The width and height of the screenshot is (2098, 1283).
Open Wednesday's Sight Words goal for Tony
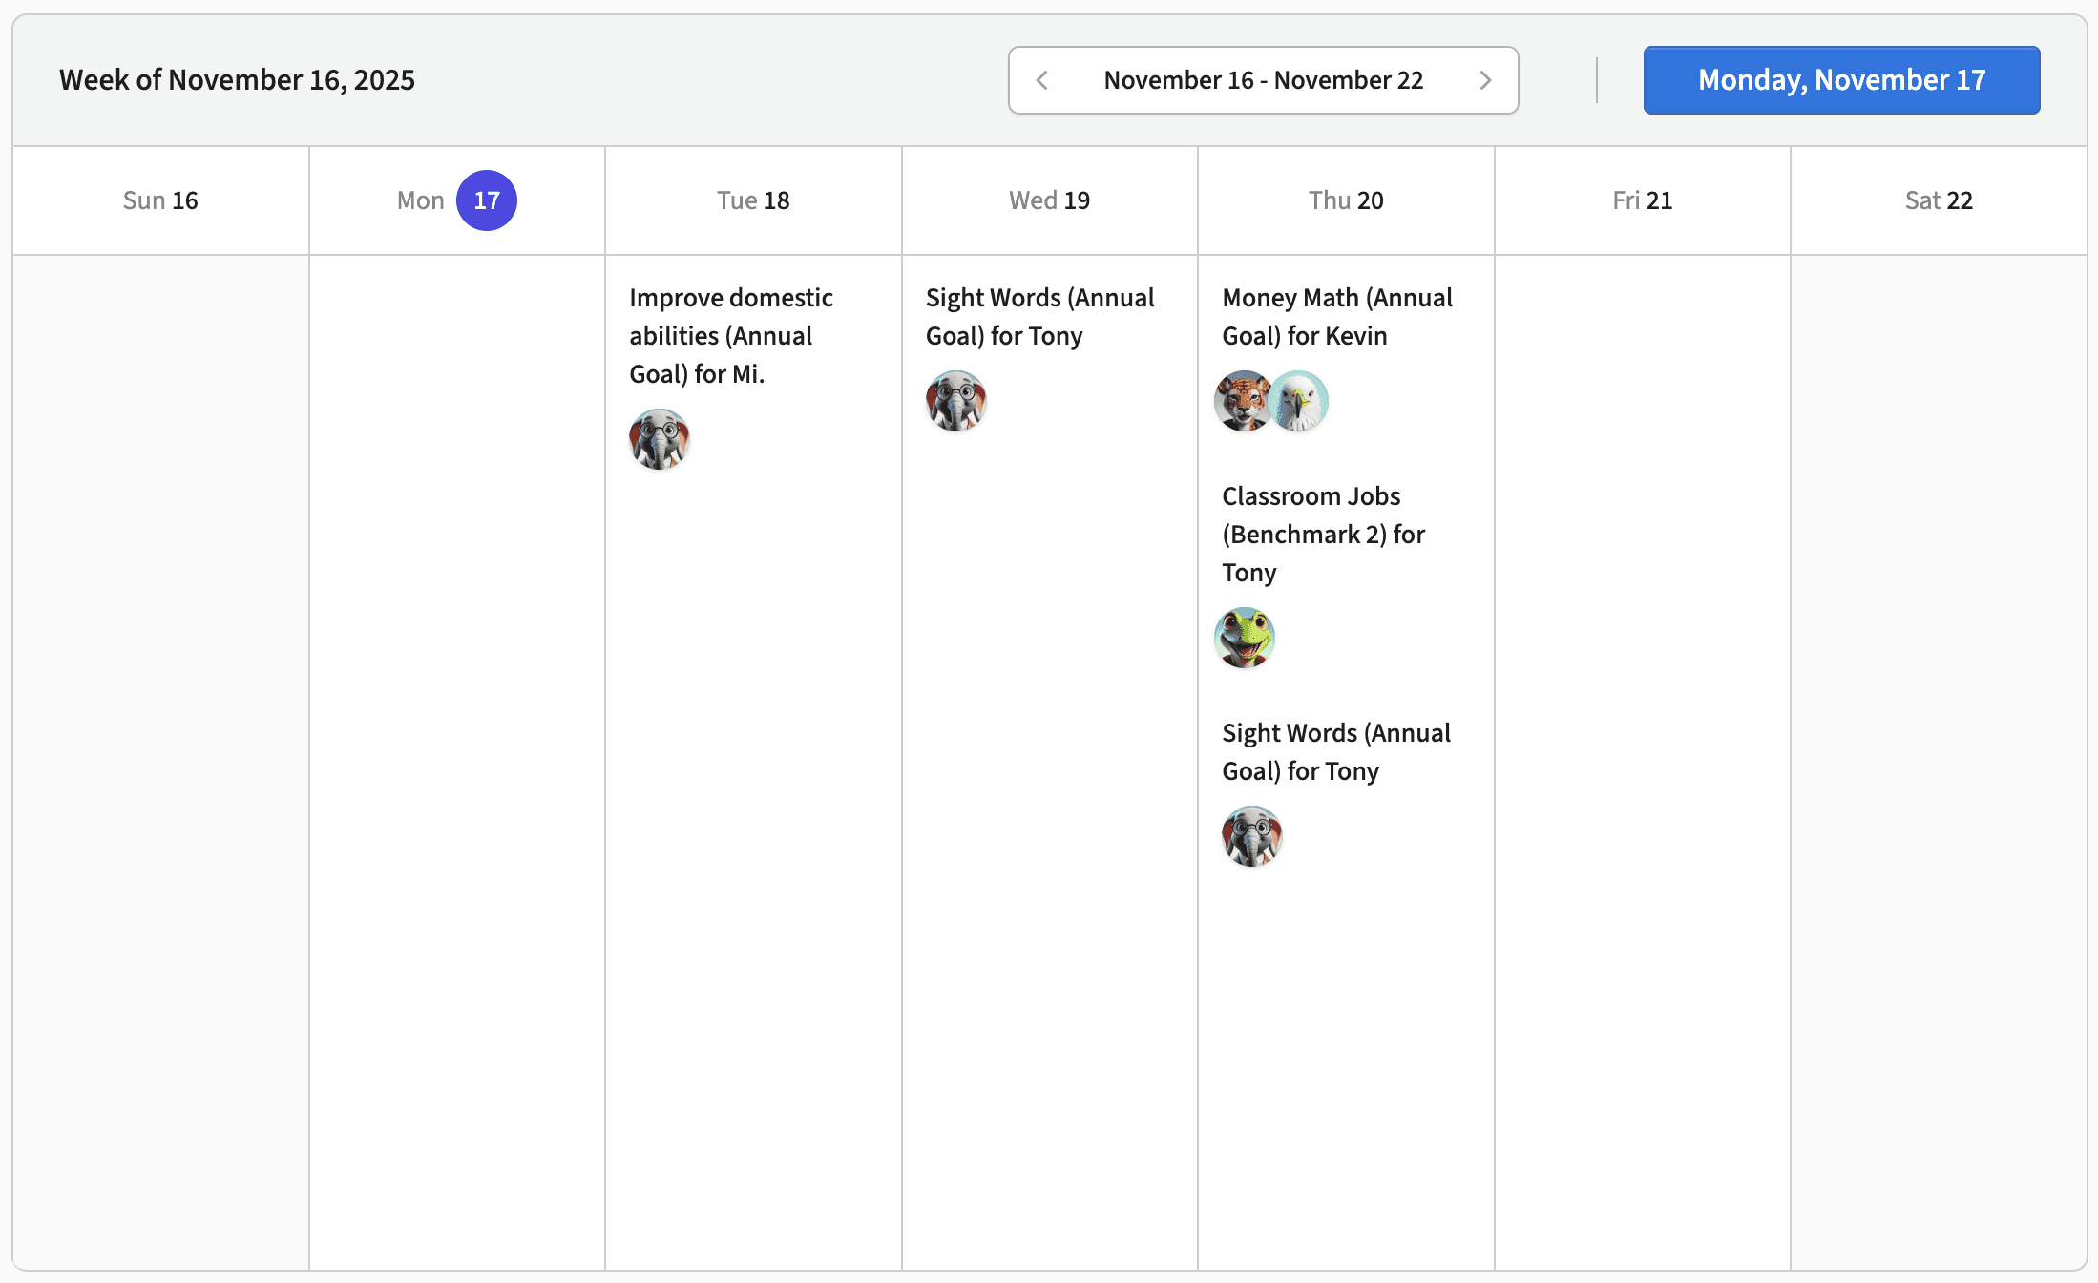coord(1039,317)
